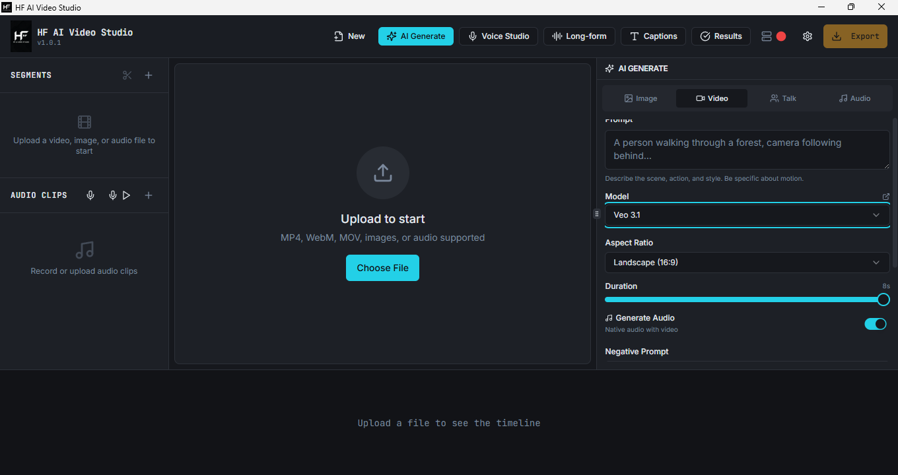Click the first microphone icon in Audio Clips
898x475 pixels.
coord(91,195)
